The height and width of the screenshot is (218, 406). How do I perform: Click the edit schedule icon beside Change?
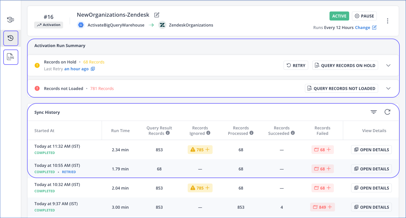pos(374,28)
